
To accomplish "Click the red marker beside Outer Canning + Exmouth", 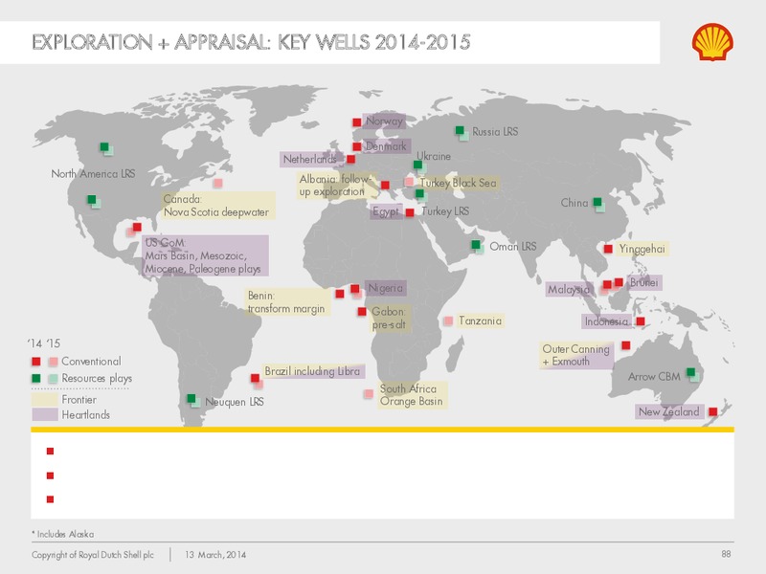I will point(626,345).
